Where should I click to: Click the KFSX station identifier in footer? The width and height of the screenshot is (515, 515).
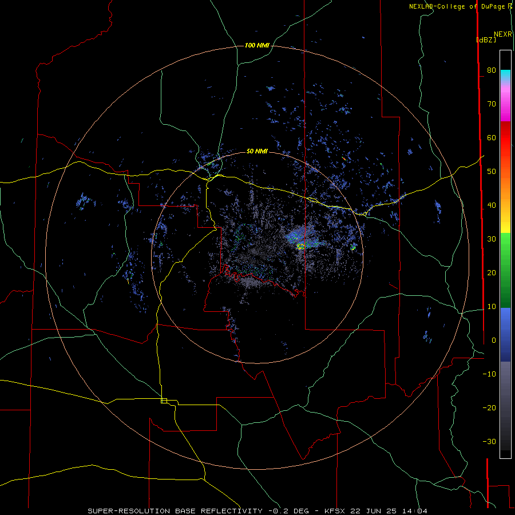click(335, 511)
